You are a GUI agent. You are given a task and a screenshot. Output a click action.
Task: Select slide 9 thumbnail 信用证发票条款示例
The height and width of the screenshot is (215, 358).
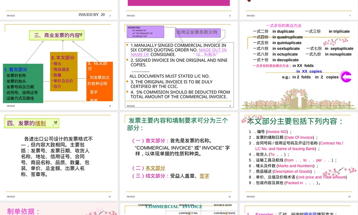click(x=179, y=66)
